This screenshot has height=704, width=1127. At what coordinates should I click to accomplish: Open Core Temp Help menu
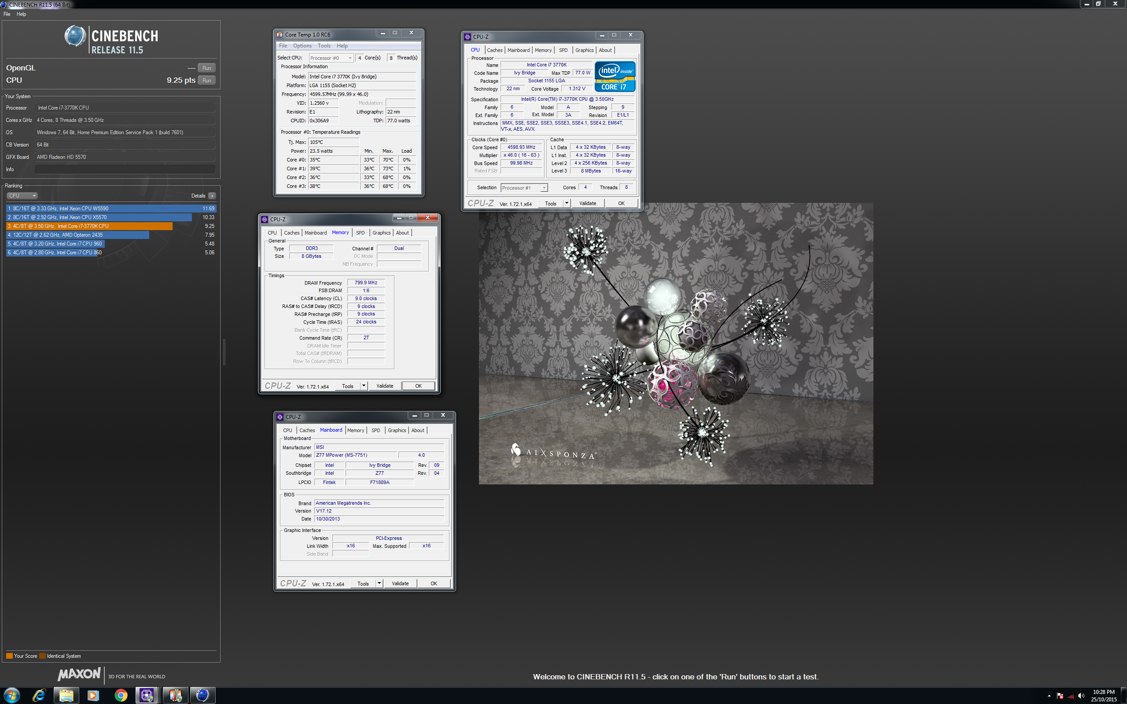coord(343,46)
